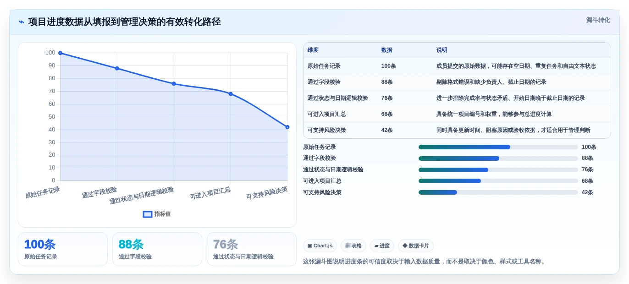Click the 可进入项目汇总 progress bar
Screen dimensions: 629x284
[498, 181]
